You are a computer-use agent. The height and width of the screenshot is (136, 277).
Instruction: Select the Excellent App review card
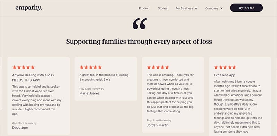pos(240,97)
